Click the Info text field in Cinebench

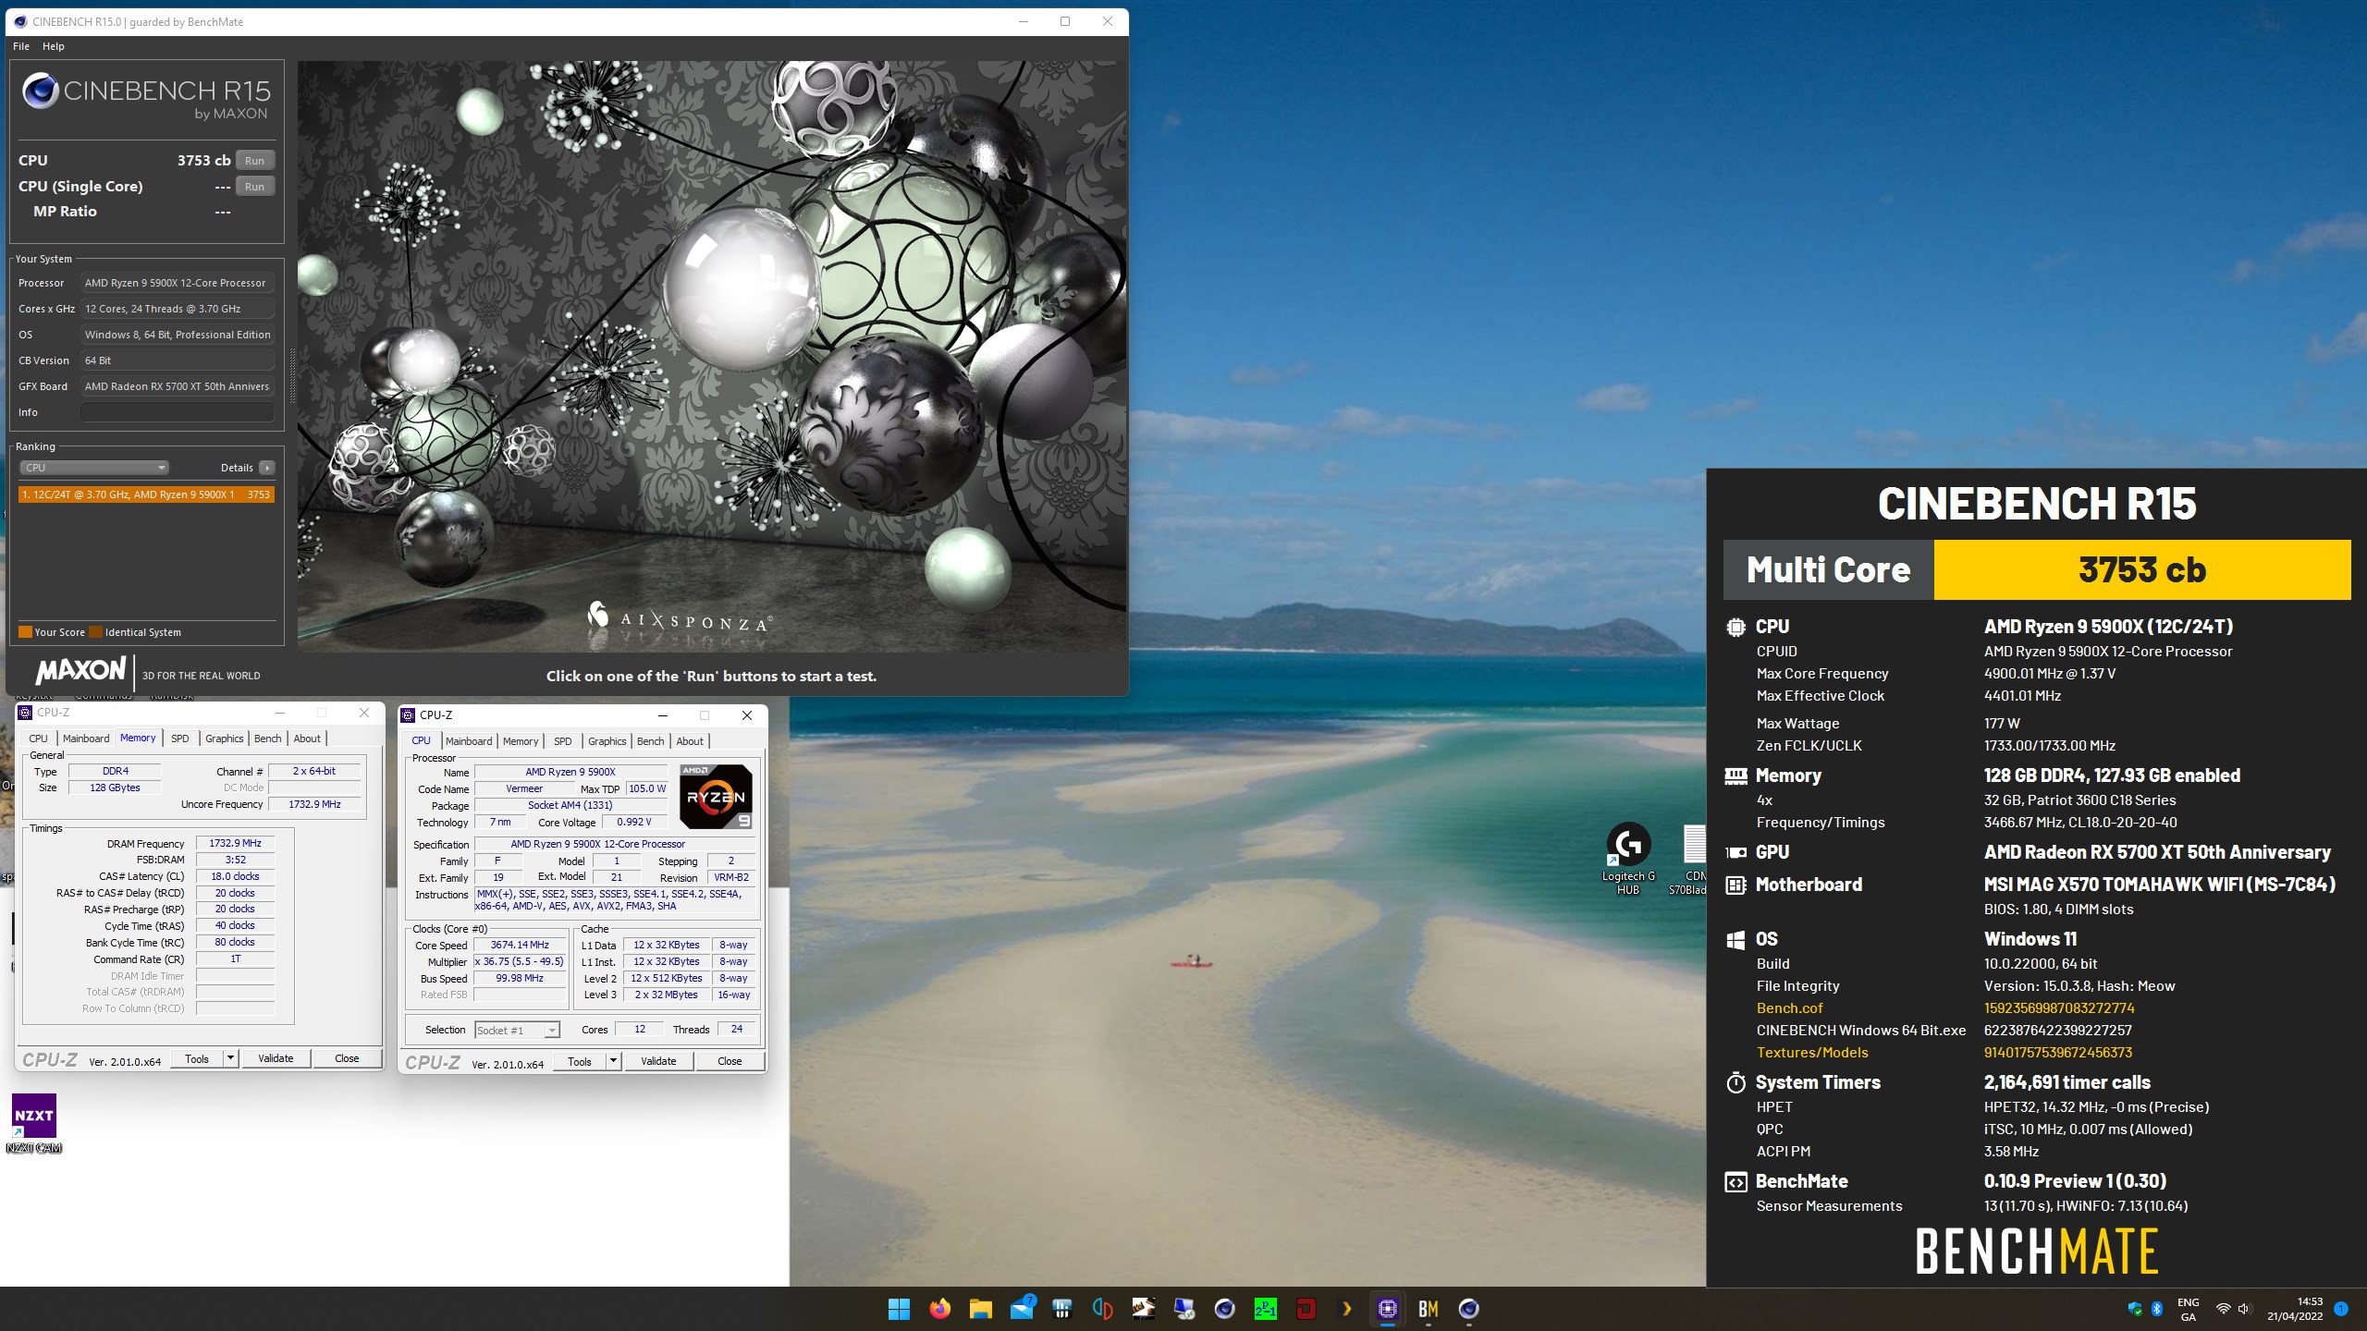tap(178, 412)
